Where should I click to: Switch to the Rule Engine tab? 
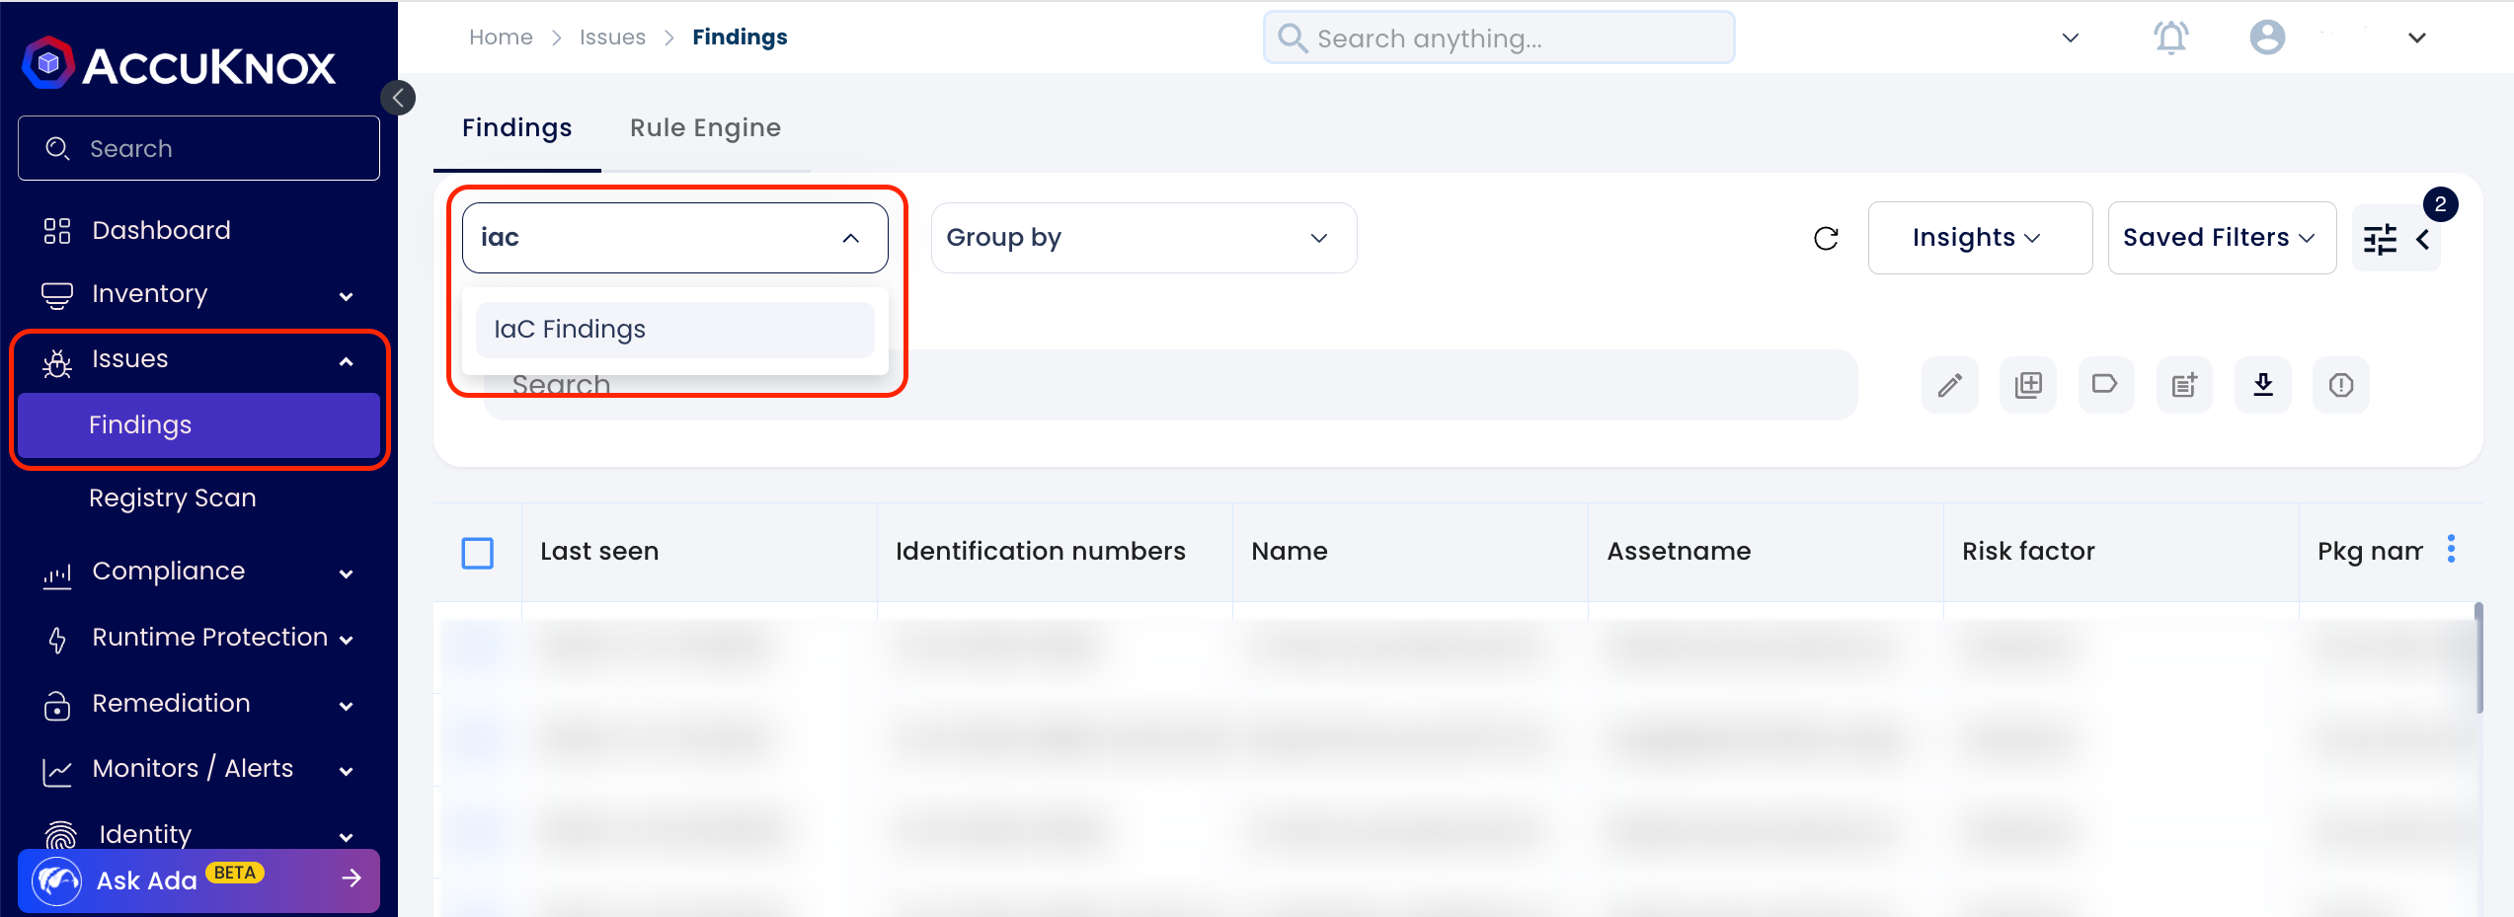(x=705, y=128)
